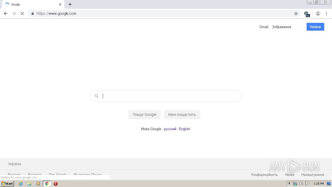Viewport: 332px width, 187px height.
Task: Click the magnifier icon in the search box
Action: (x=96, y=96)
